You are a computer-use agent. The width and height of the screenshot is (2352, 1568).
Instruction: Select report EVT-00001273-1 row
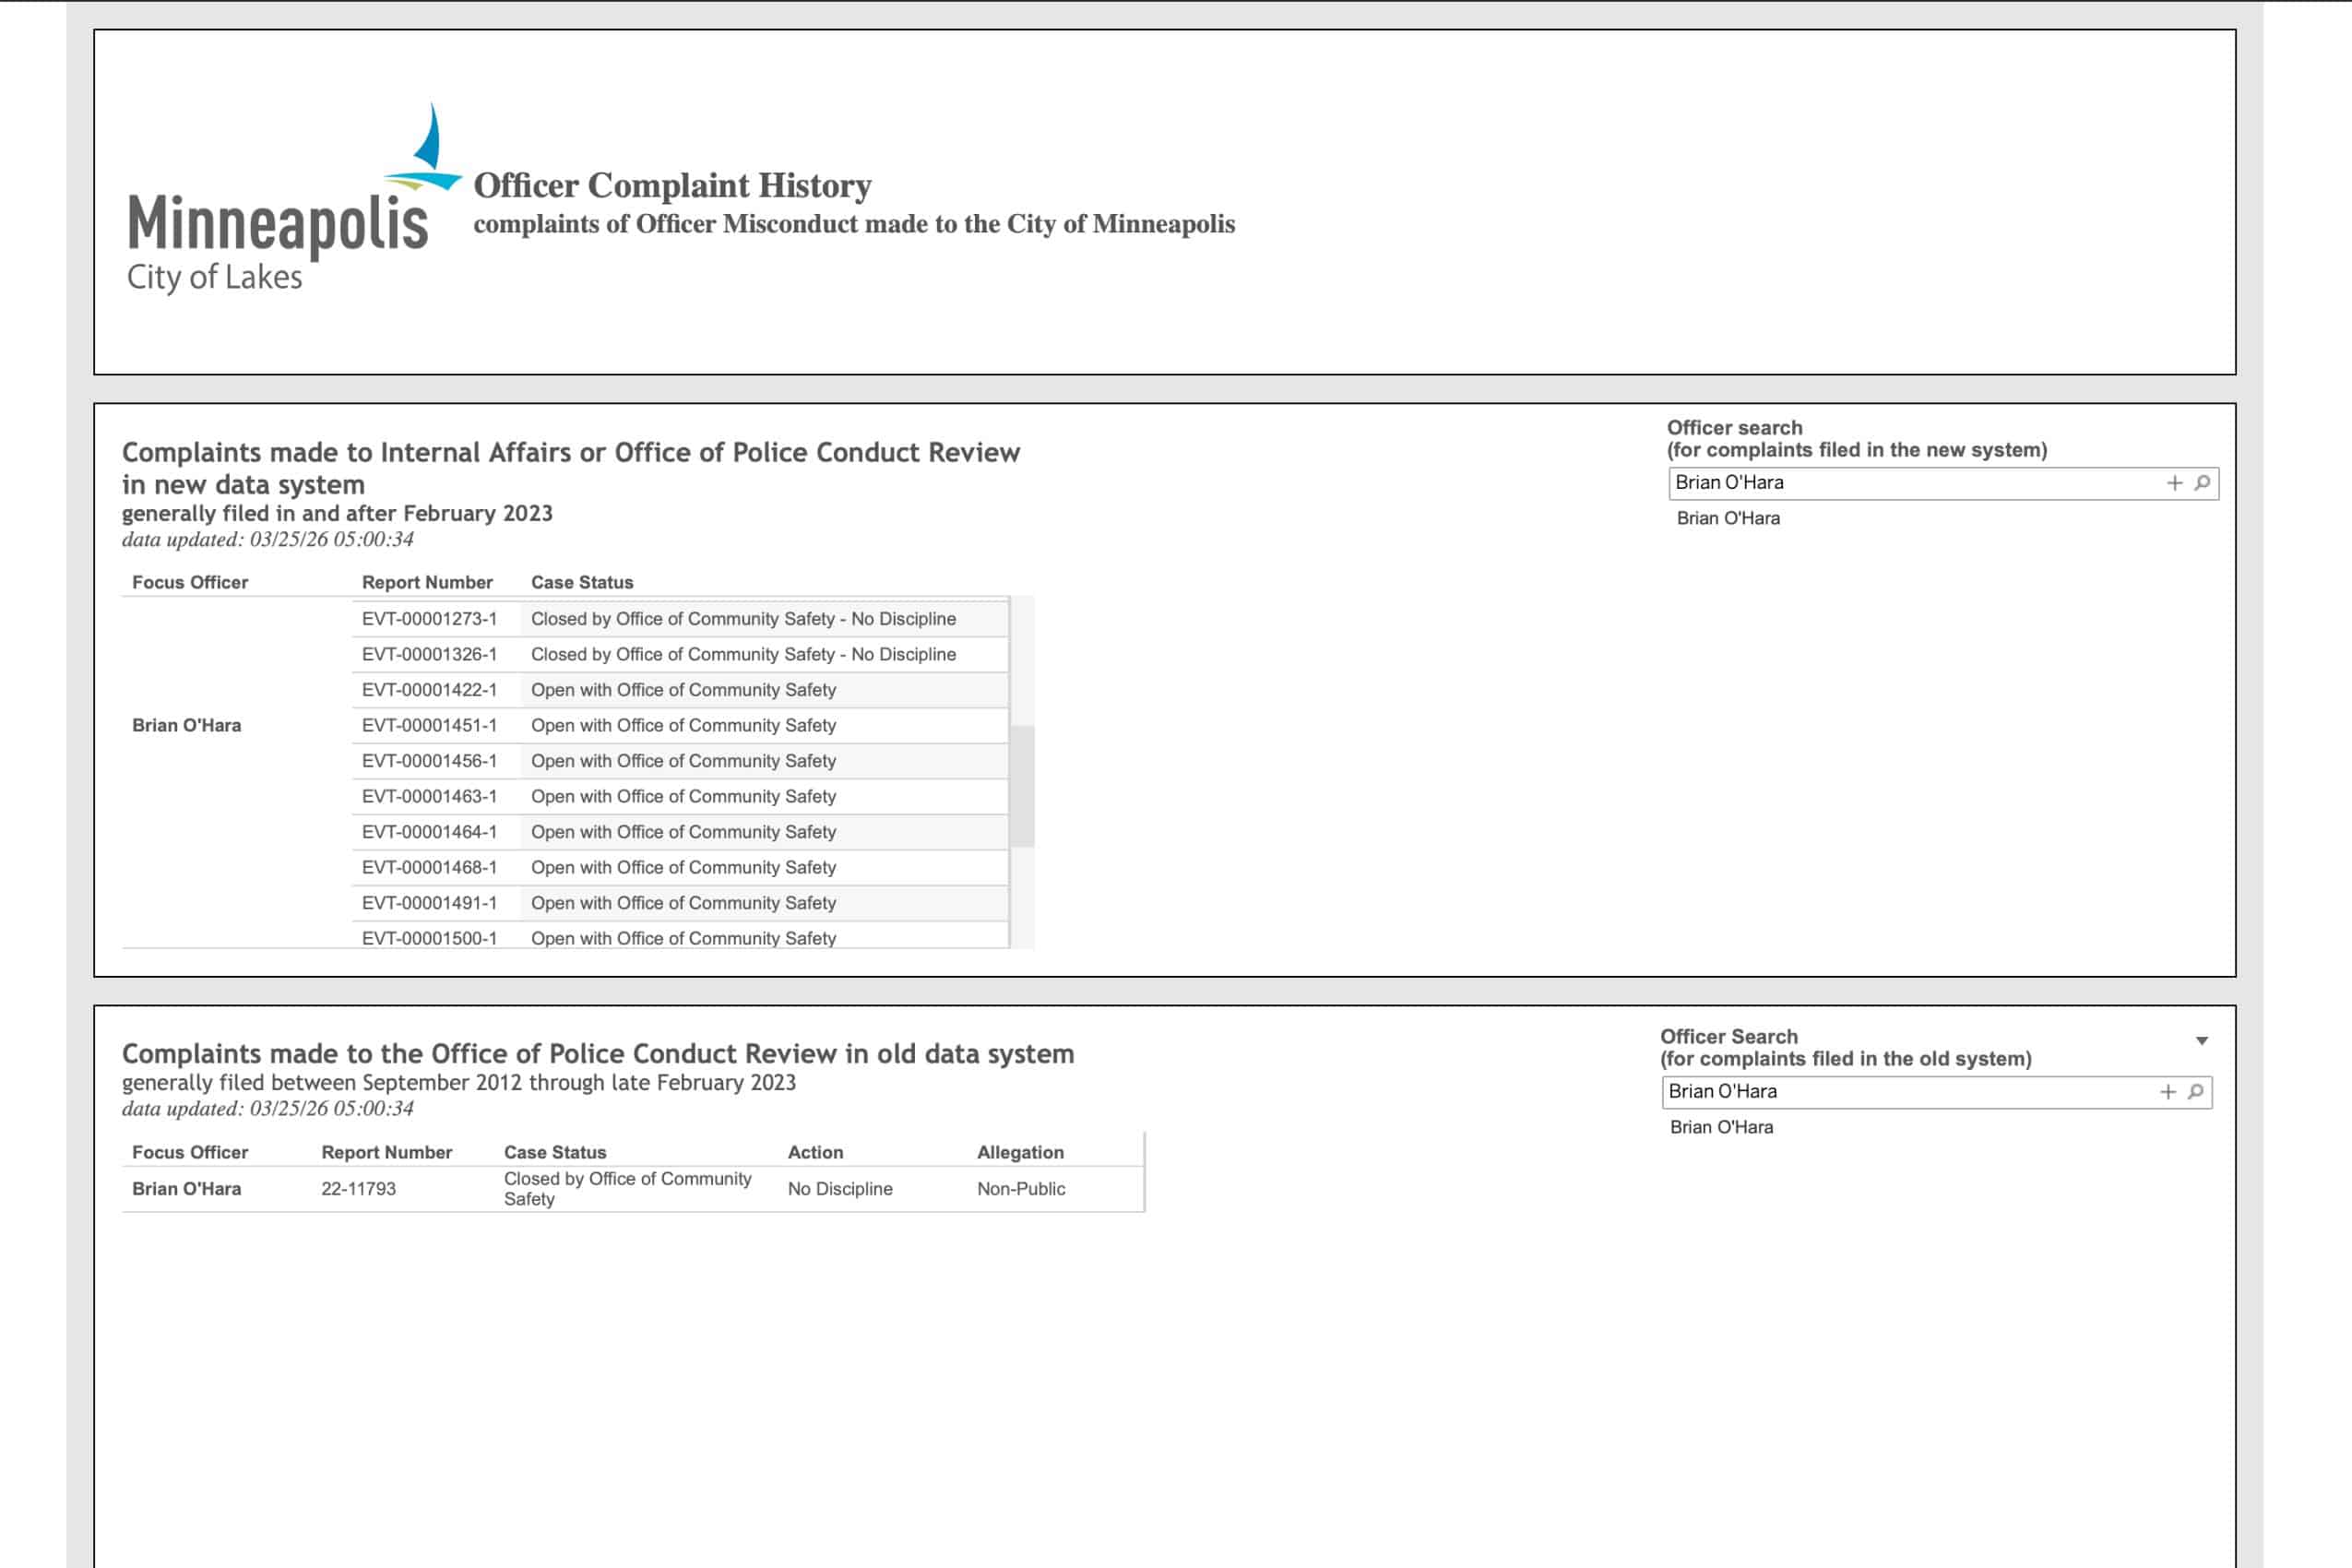(429, 619)
